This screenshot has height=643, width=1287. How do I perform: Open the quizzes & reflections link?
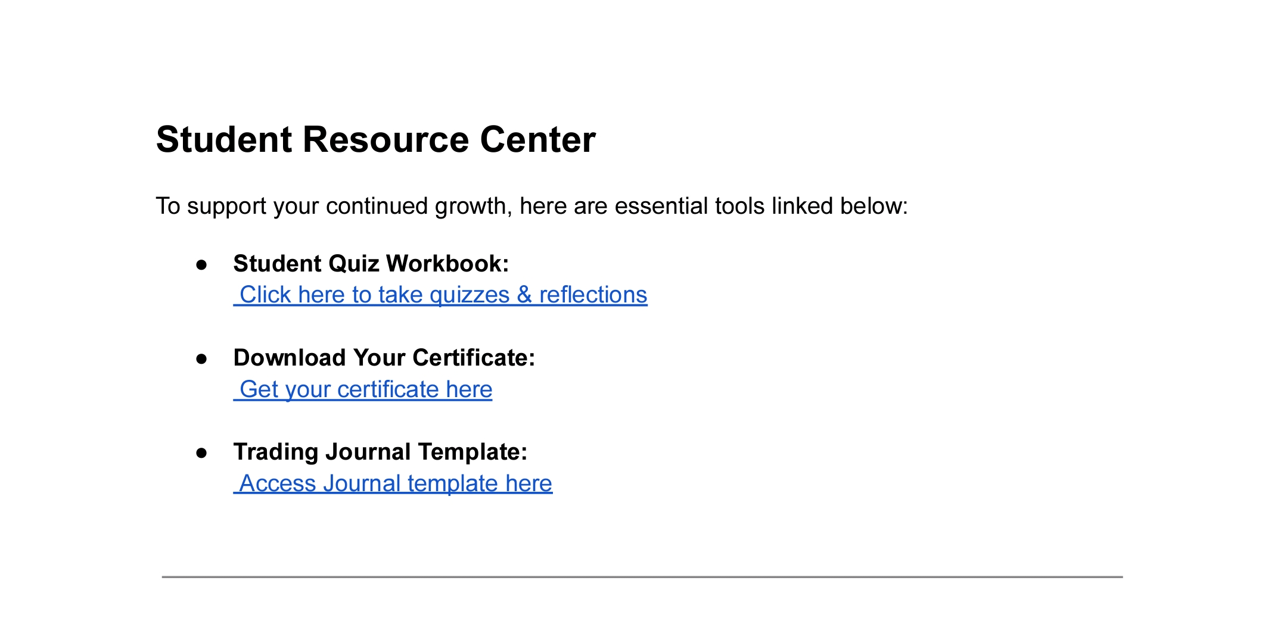click(x=442, y=295)
